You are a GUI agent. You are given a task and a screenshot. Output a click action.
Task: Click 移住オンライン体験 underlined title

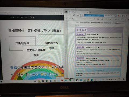coord(91,58)
